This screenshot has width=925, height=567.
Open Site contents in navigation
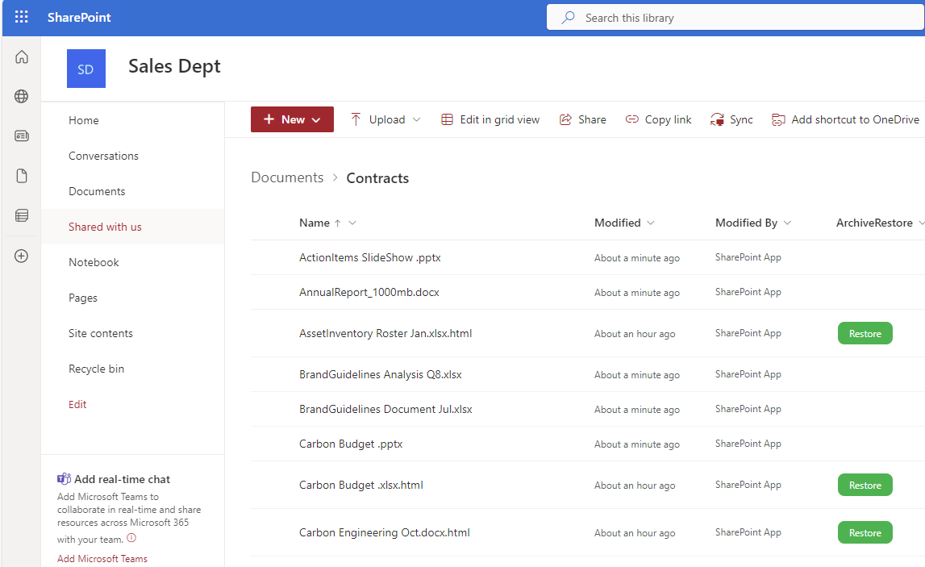coord(100,333)
